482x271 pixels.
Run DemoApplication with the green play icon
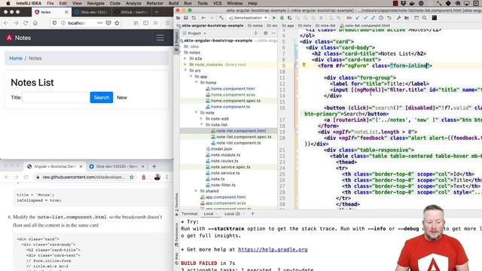point(274,18)
